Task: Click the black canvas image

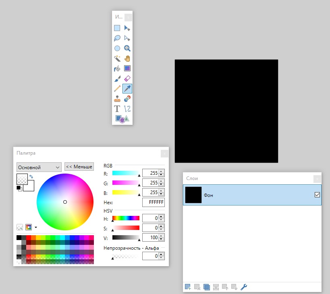Action: click(226, 111)
